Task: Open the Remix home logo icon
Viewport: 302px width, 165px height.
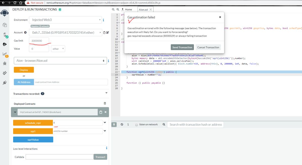Action: (4, 13)
